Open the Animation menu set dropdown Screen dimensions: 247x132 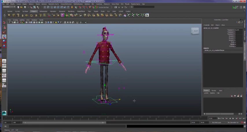9,7
